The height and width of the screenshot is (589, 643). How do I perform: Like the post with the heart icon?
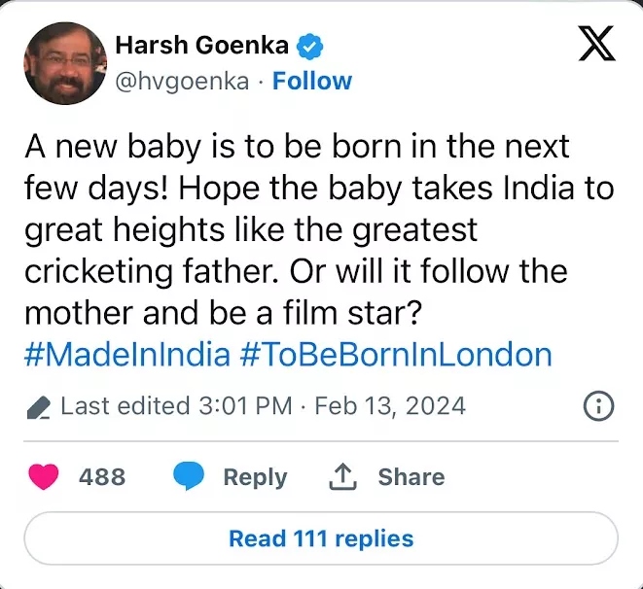click(x=44, y=477)
